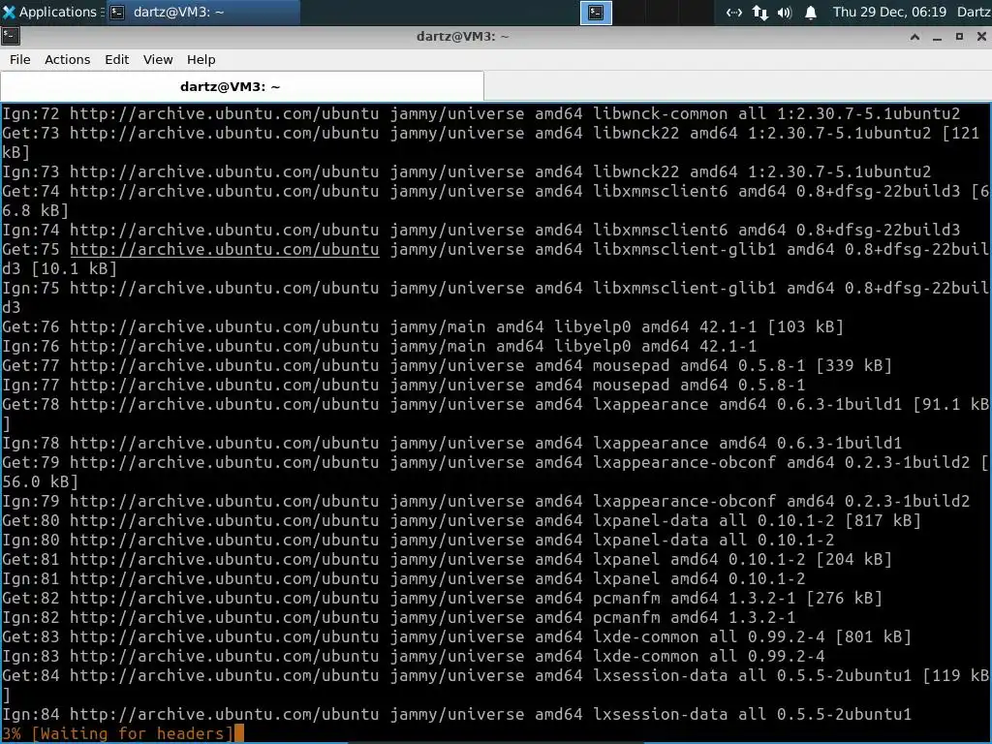Click the clock showing Thu 29 Dec, 06:19
992x744 pixels.
[889, 12]
